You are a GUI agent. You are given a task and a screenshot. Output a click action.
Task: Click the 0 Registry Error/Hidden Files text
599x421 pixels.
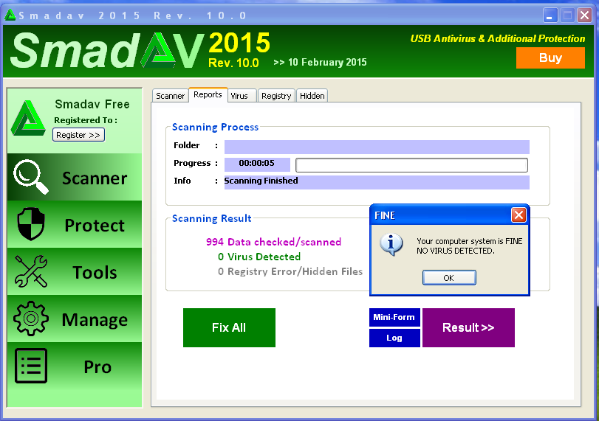290,271
